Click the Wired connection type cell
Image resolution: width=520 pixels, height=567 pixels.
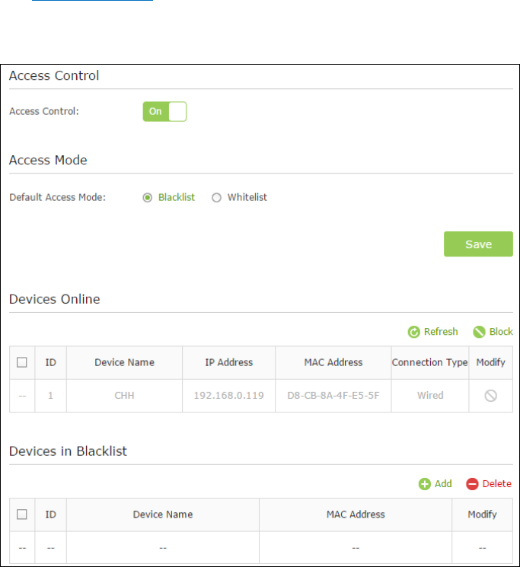tap(429, 396)
